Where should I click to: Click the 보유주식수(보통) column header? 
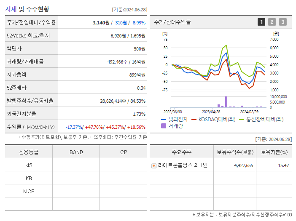235,152
